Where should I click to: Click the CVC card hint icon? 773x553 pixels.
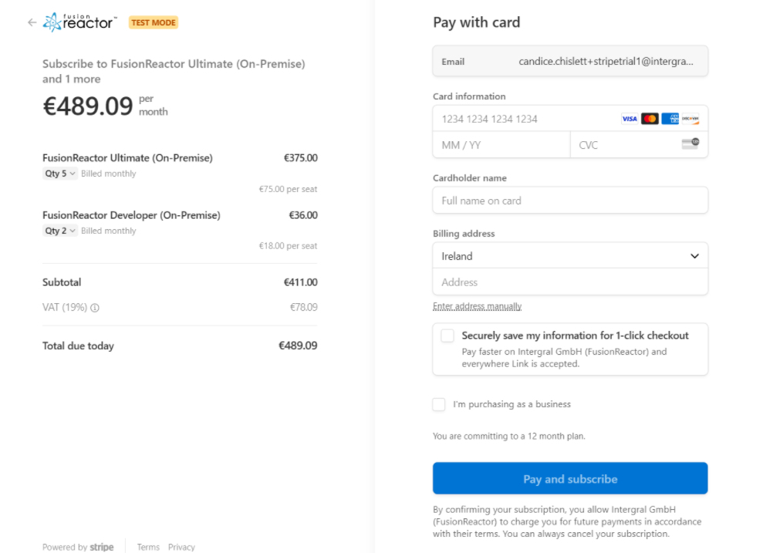coord(690,143)
